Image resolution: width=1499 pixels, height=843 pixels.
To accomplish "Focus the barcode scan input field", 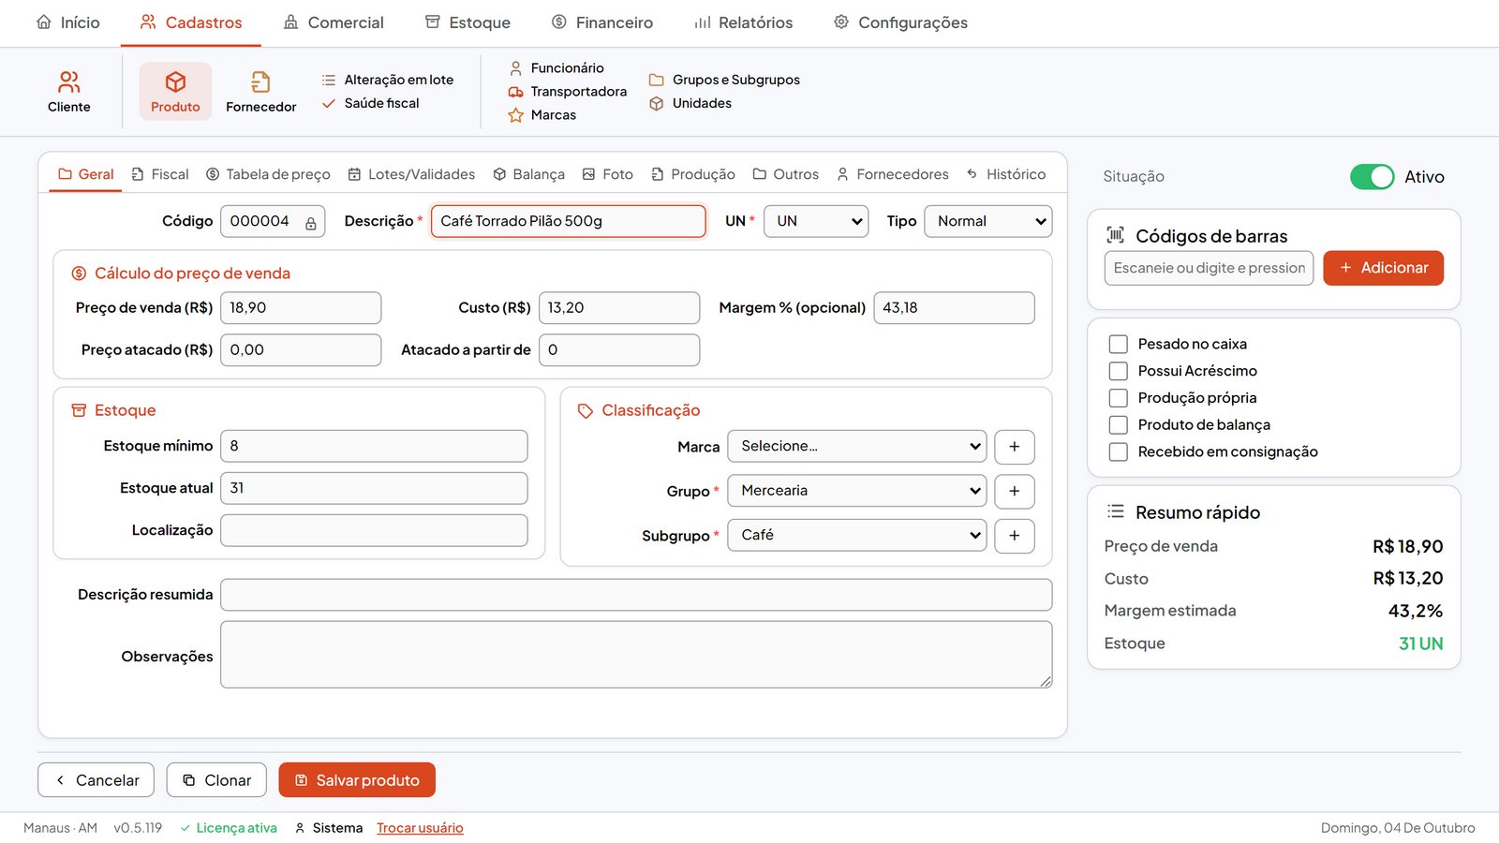I will [x=1209, y=268].
